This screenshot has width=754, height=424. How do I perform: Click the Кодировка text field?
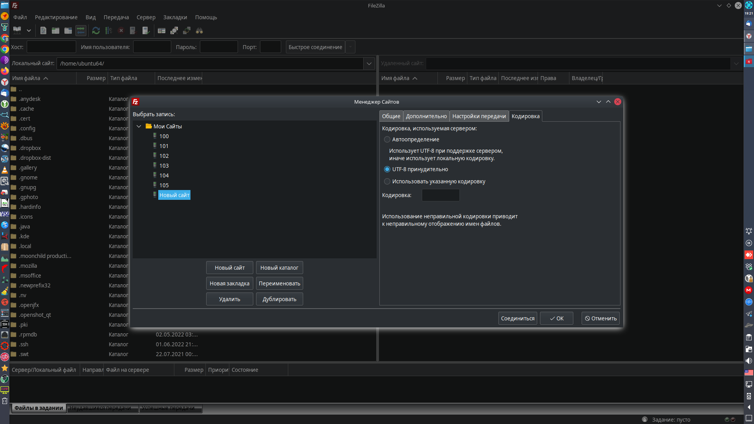tap(441, 195)
